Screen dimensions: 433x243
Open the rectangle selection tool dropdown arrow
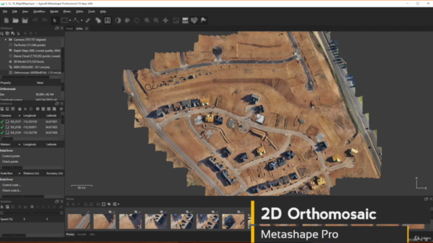(70, 20)
